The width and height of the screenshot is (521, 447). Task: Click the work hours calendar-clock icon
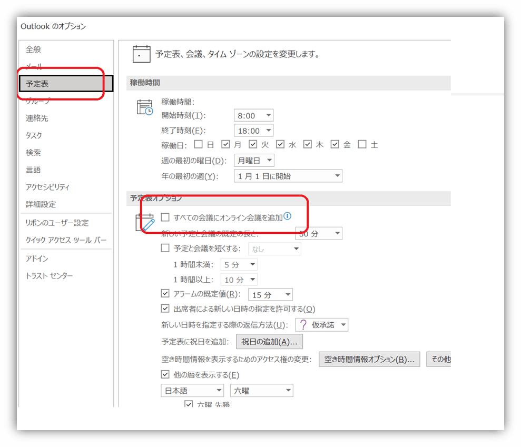pyautogui.click(x=145, y=107)
